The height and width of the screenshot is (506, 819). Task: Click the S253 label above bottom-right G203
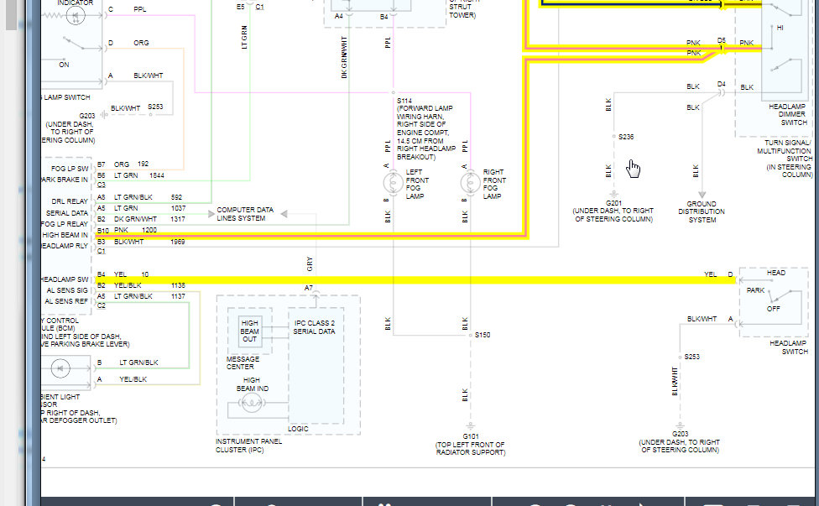coord(692,357)
